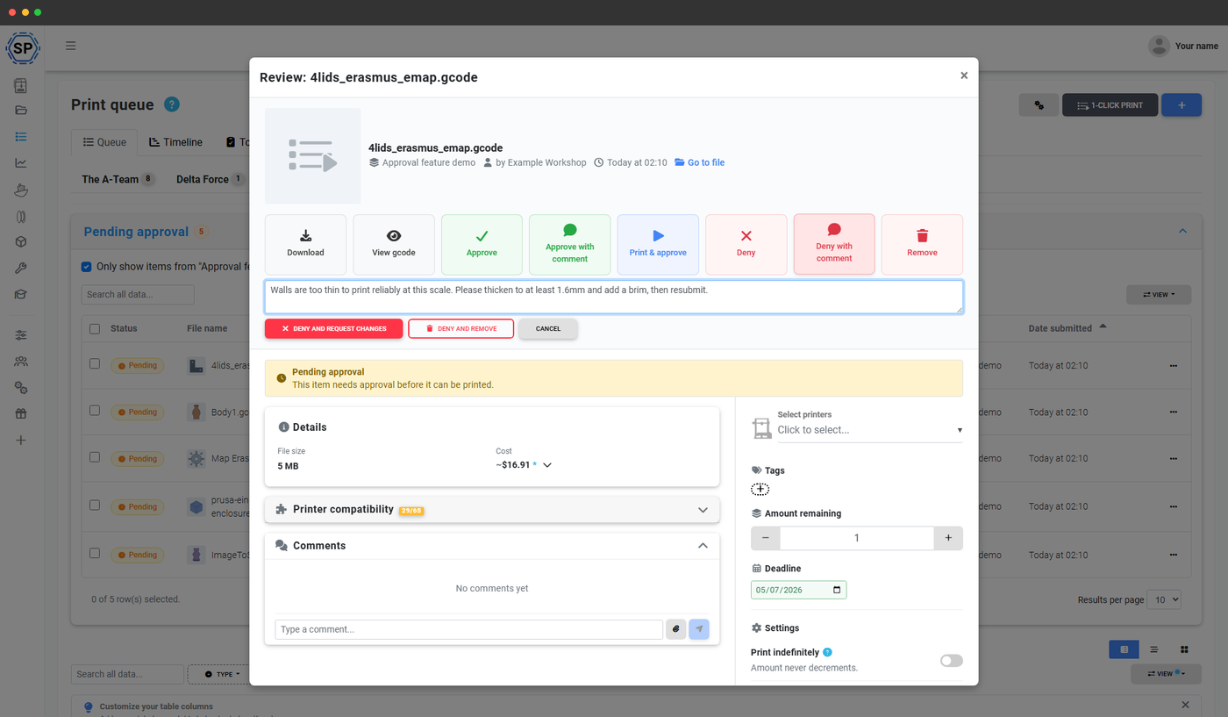Increase Amount remaining with plus button
This screenshot has height=717, width=1228.
(948, 538)
